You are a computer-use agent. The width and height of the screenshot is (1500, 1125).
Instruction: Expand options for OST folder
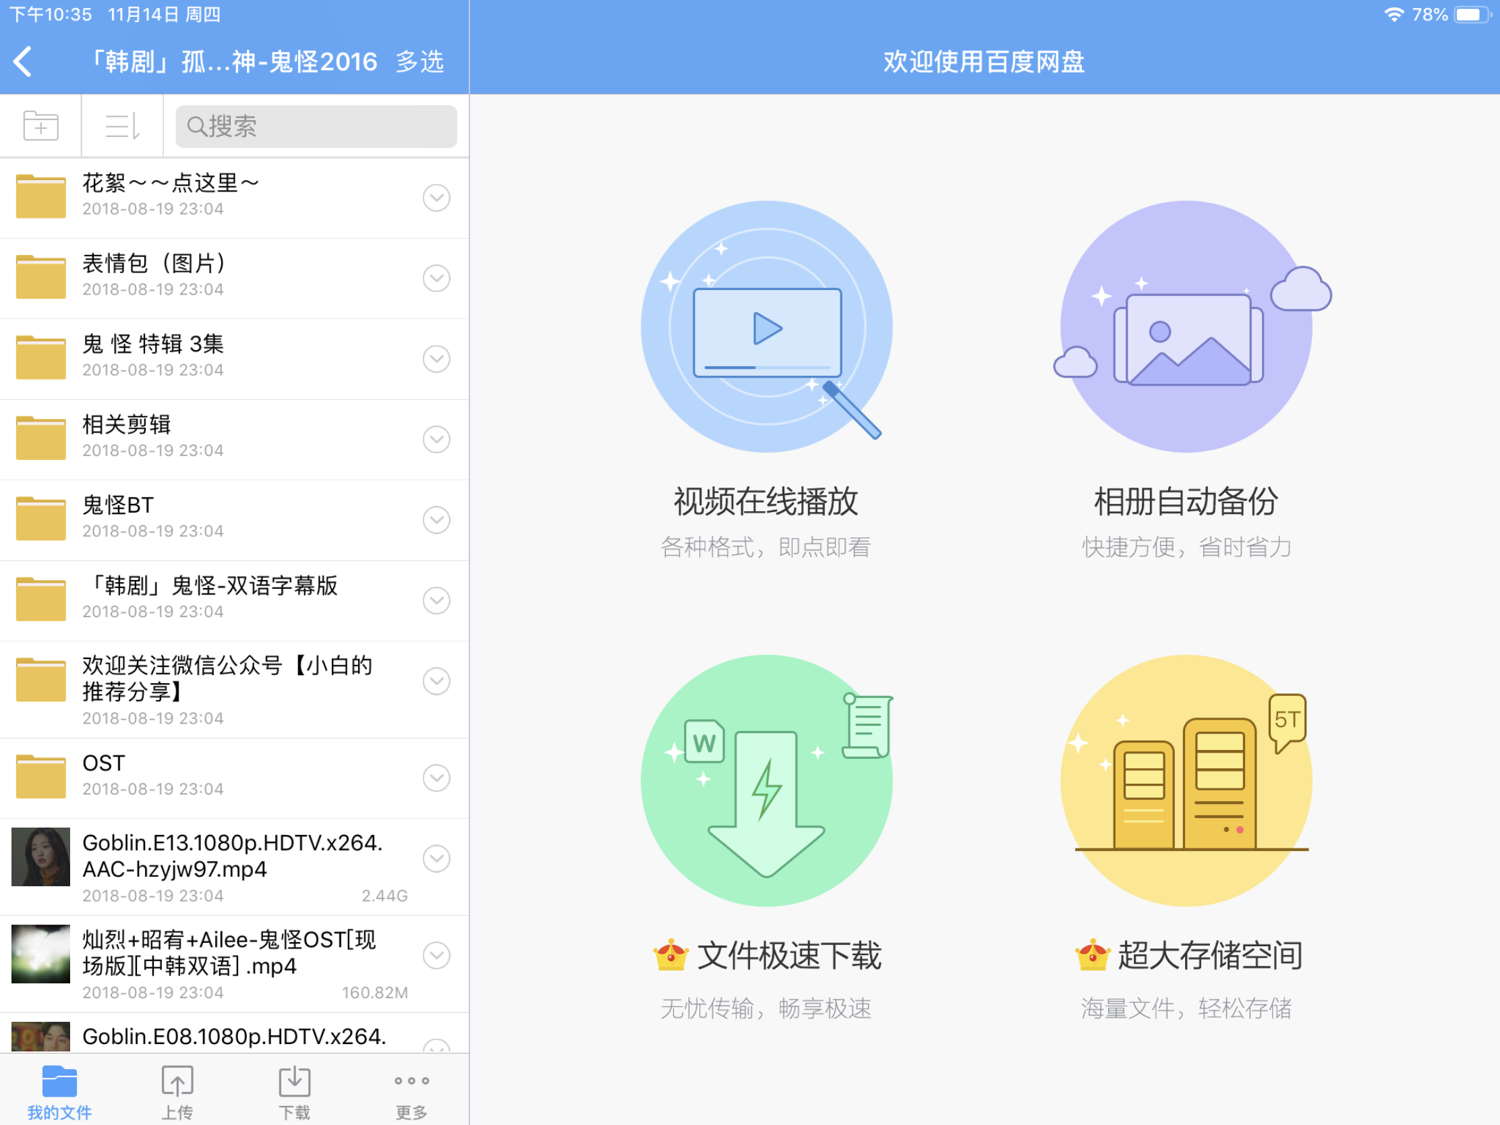point(436,778)
